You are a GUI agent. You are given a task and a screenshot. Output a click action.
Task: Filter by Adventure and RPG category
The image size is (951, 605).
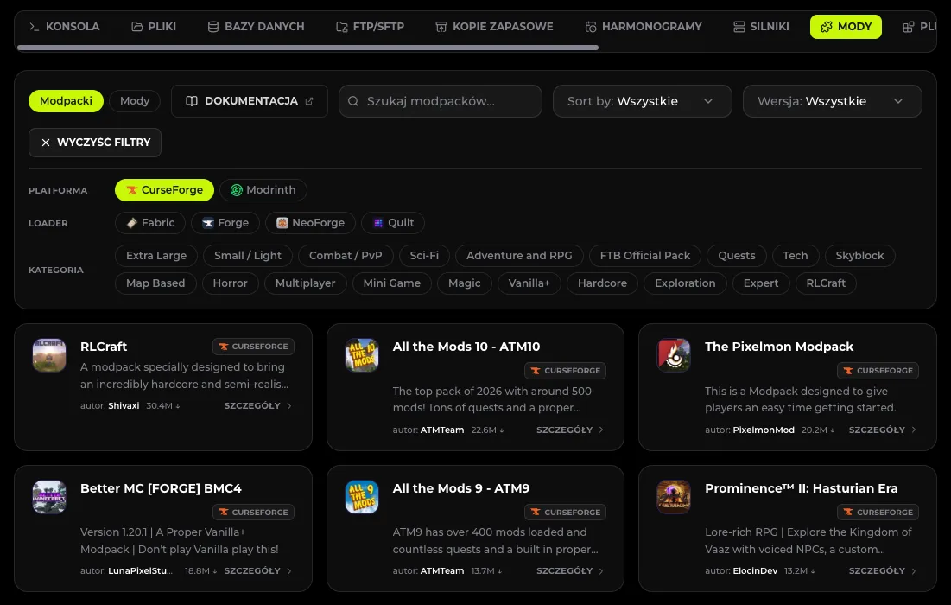(x=519, y=256)
